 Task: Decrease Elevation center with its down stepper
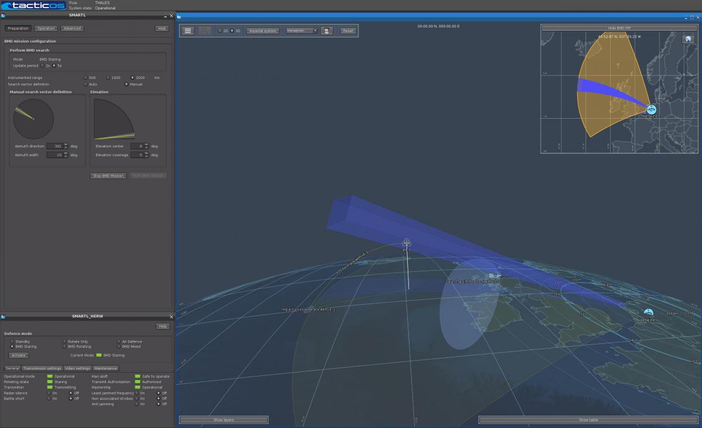(x=146, y=148)
